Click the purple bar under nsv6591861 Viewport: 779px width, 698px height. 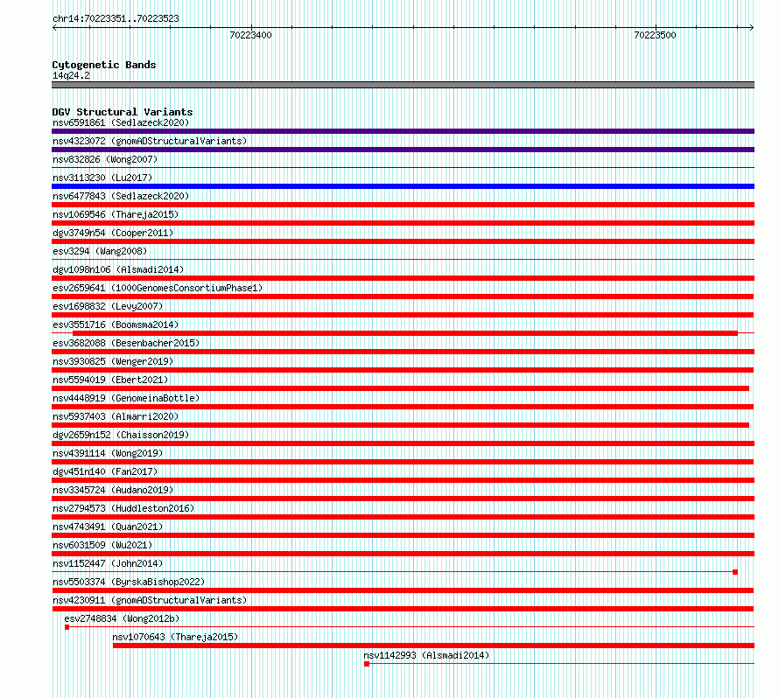click(x=403, y=131)
